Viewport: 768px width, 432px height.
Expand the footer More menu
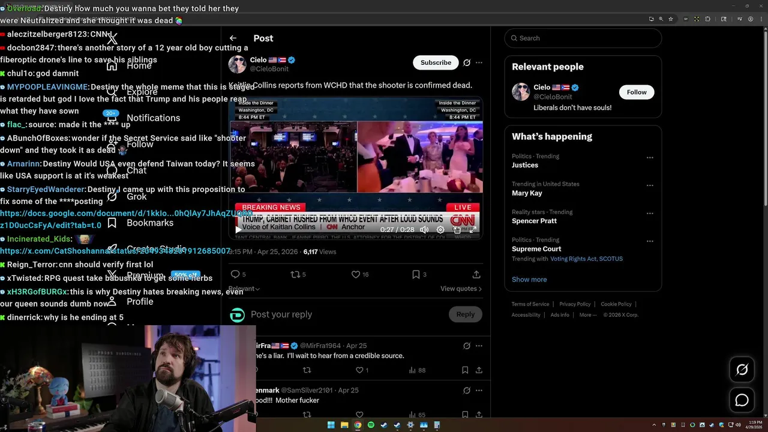click(589, 315)
